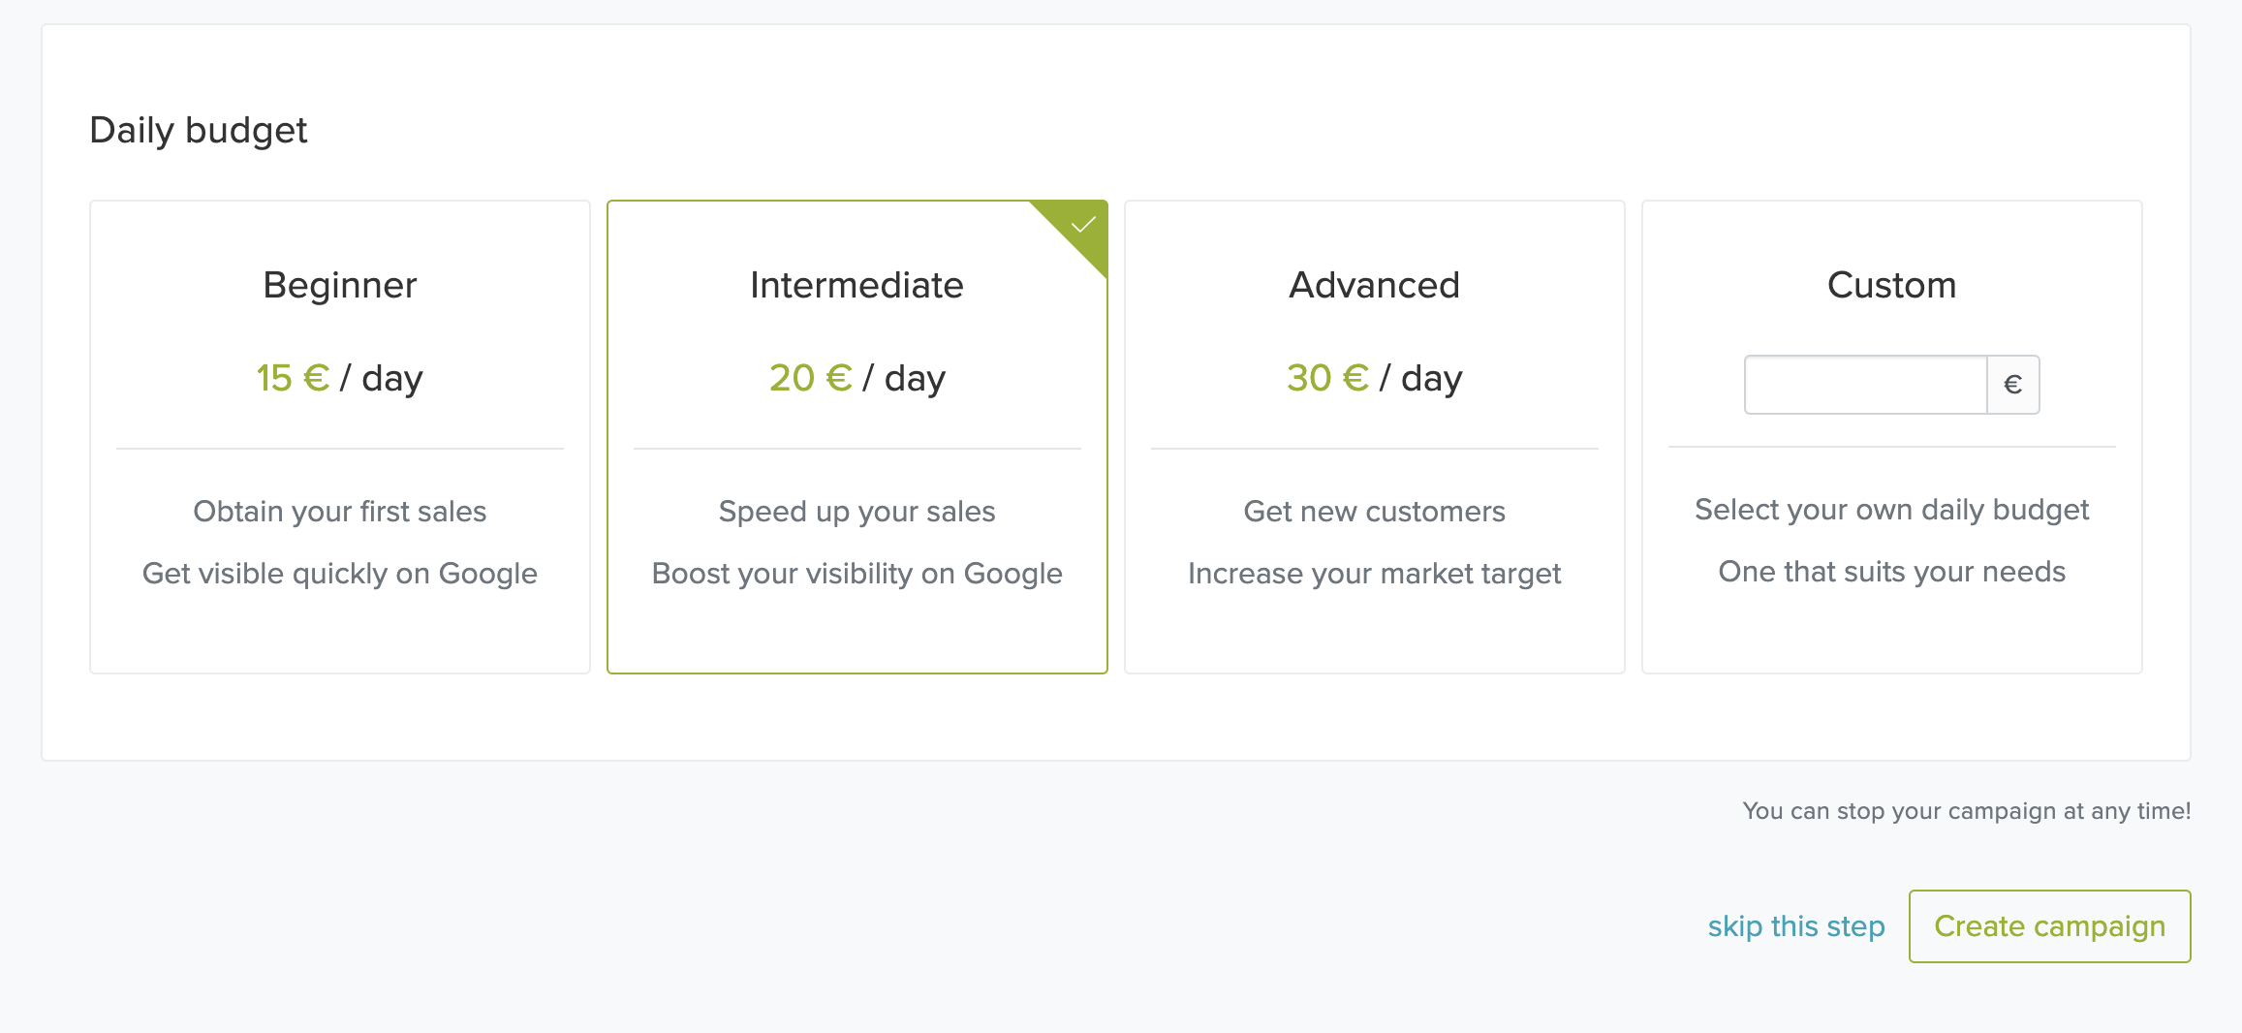This screenshot has height=1033, width=2242.
Task: Pick the 30 € / day price
Action: [x=1374, y=378]
